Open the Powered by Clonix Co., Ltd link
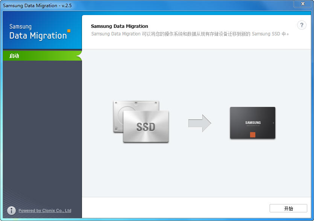 click(x=45, y=211)
